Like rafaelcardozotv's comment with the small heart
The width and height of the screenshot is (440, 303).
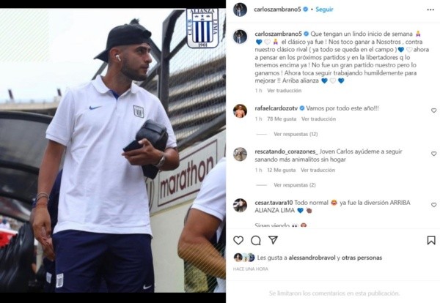[434, 111]
